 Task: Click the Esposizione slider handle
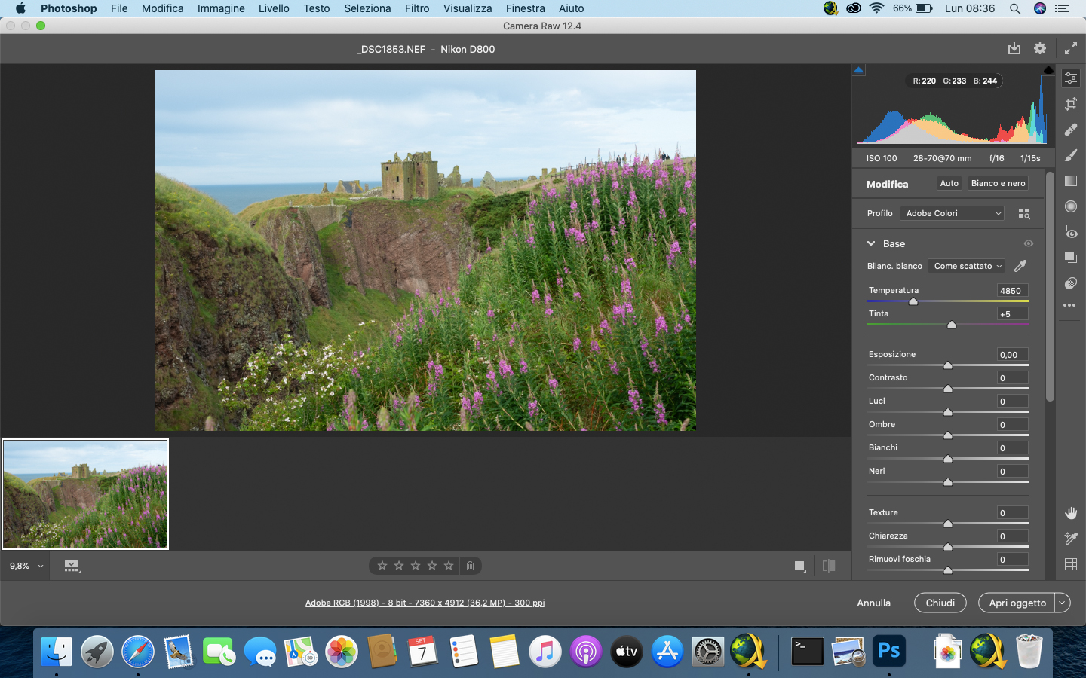[x=948, y=365]
